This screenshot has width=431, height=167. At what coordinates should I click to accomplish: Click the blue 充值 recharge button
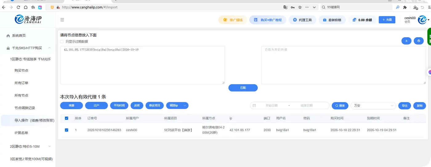(x=387, y=20)
